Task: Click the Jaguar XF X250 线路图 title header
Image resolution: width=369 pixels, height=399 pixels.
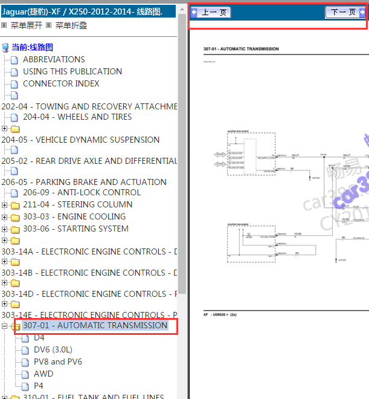Action: click(88, 11)
